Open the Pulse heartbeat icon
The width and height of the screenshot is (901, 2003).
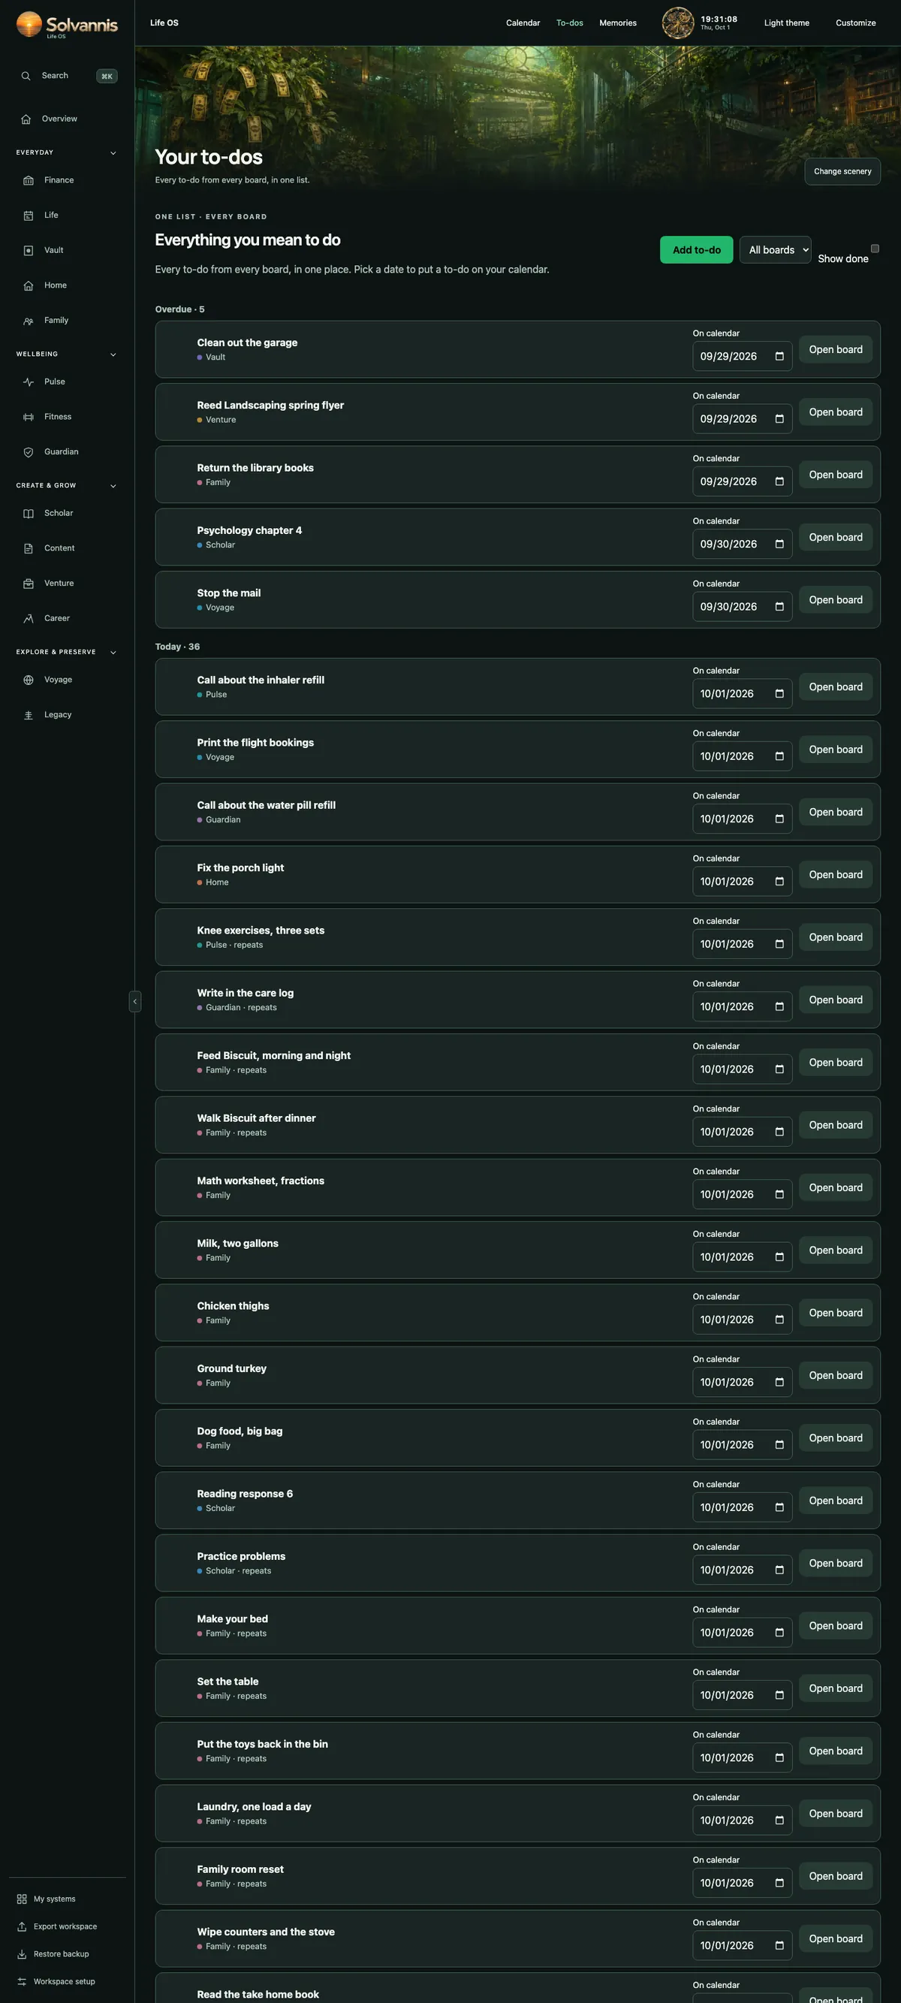[x=29, y=382]
